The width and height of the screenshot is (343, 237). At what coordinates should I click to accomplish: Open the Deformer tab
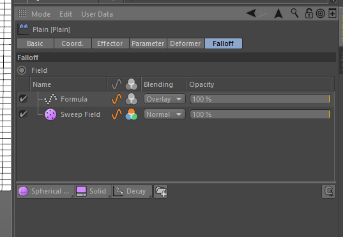click(x=185, y=43)
